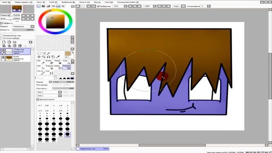Select the Edit control-point tool

click(41, 67)
